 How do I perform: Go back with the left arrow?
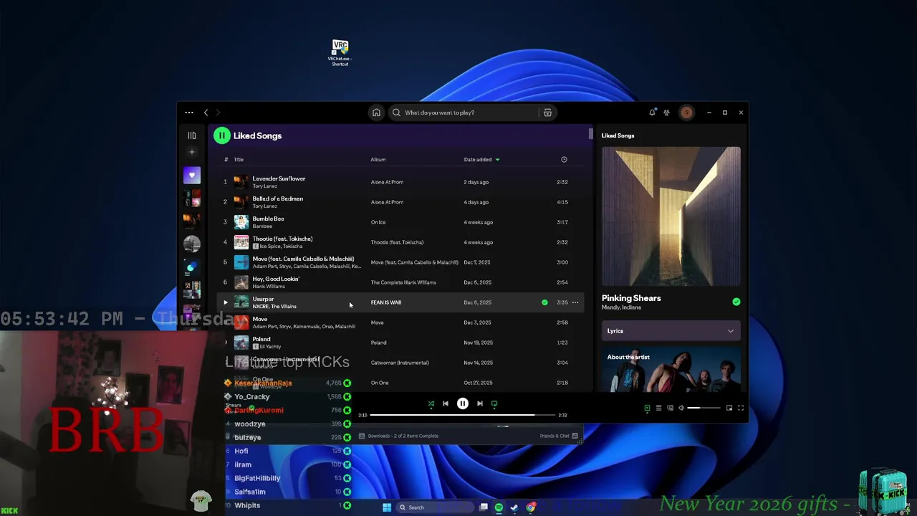pos(206,113)
